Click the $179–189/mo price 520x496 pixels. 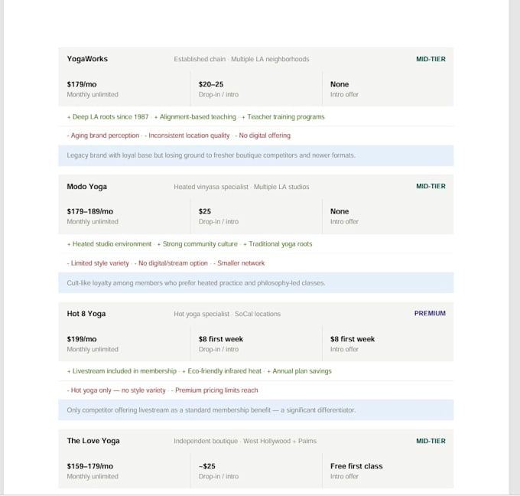(x=90, y=211)
